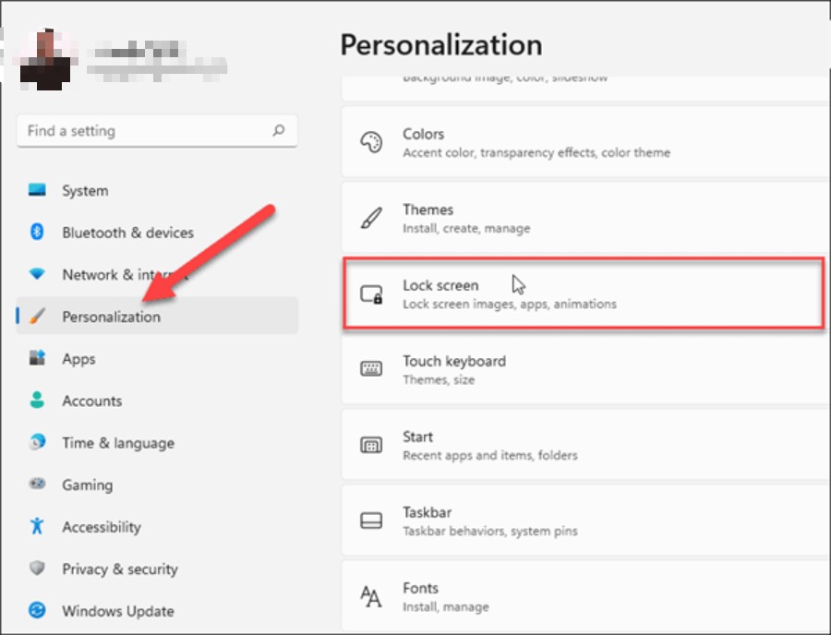Viewport: 831px width, 635px height.
Task: Click the Accessibility figure icon
Action: [37, 526]
